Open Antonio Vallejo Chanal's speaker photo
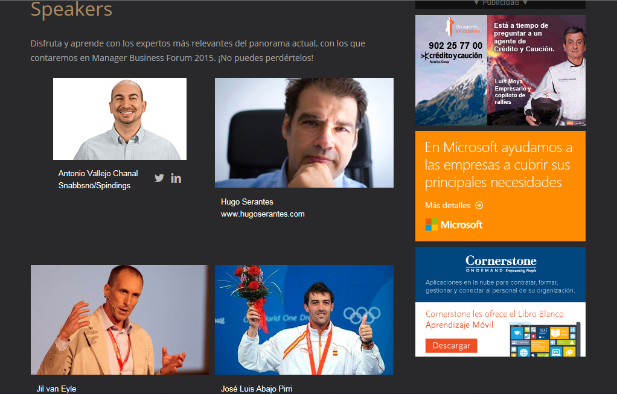Screen dimensions: 617x394 point(120,119)
